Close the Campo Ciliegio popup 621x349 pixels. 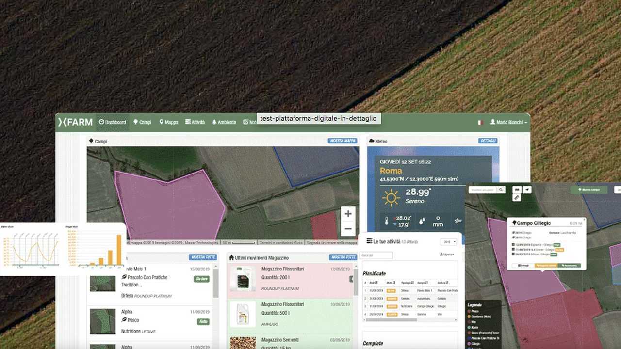click(584, 220)
